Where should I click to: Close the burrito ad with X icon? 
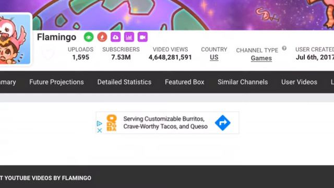pyautogui.click(x=100, y=131)
